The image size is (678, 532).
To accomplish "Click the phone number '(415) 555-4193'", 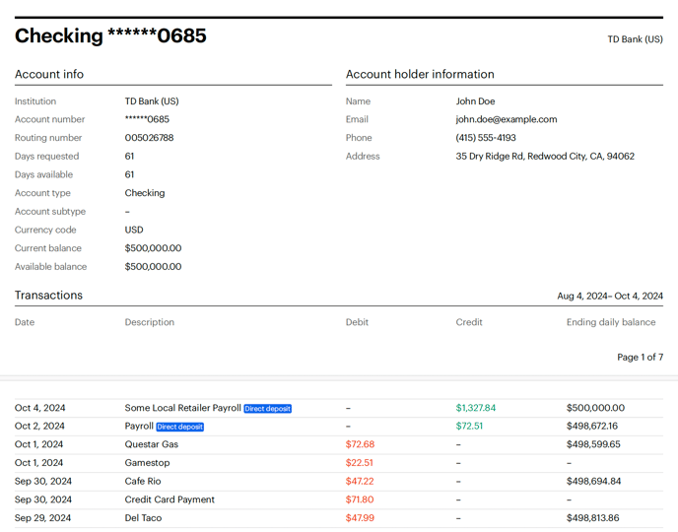I will (486, 138).
